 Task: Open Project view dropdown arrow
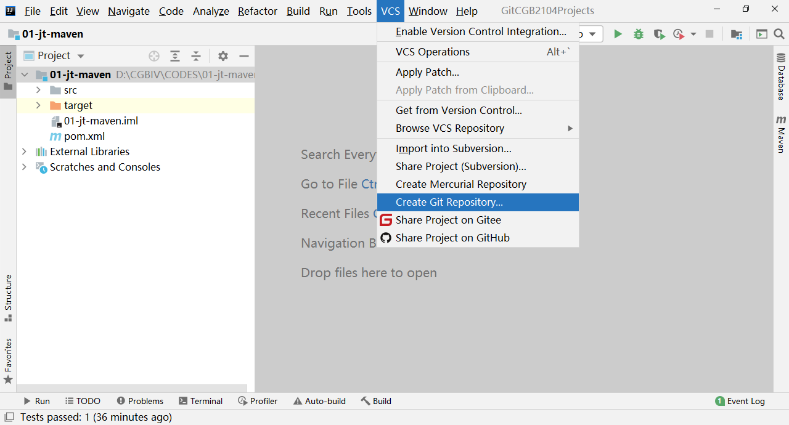[x=81, y=56]
